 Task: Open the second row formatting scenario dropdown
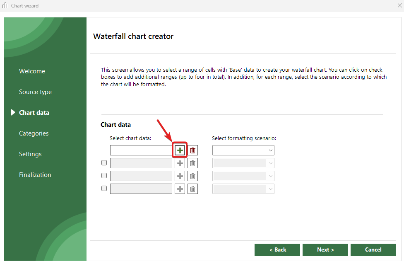[x=243, y=163]
